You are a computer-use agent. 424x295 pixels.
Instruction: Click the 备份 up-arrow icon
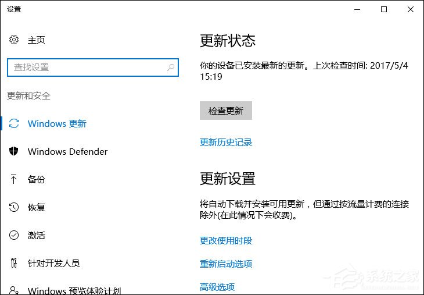[14, 179]
